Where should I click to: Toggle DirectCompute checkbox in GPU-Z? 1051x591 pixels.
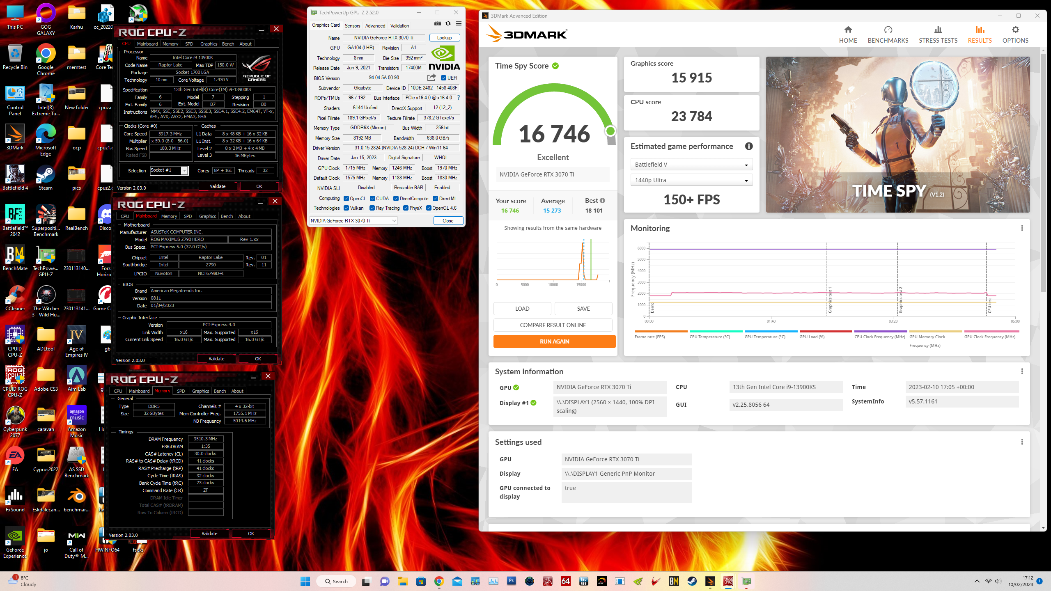[x=396, y=199]
